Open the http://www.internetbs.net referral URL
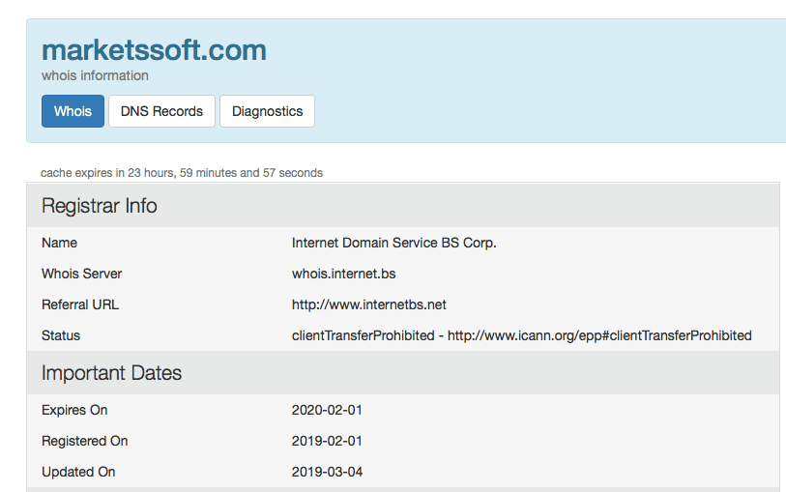The image size is (786, 492). pyautogui.click(x=368, y=304)
